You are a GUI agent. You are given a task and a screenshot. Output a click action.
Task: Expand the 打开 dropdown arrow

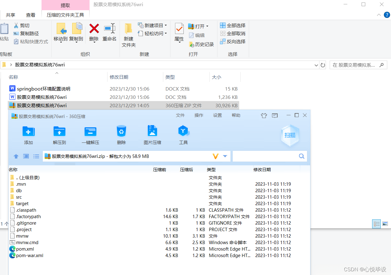click(207, 26)
